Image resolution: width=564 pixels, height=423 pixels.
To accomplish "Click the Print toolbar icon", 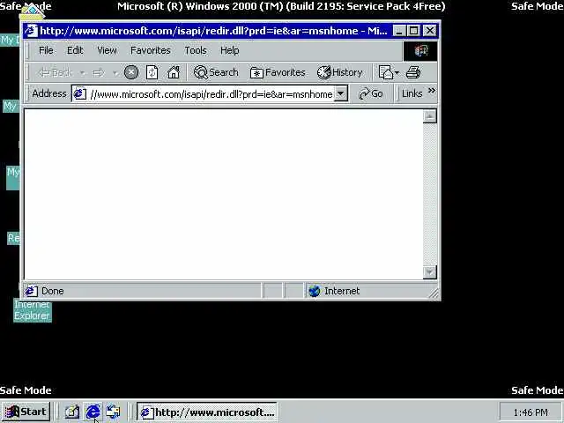I will click(413, 72).
